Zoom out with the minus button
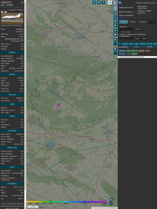 point(111,204)
